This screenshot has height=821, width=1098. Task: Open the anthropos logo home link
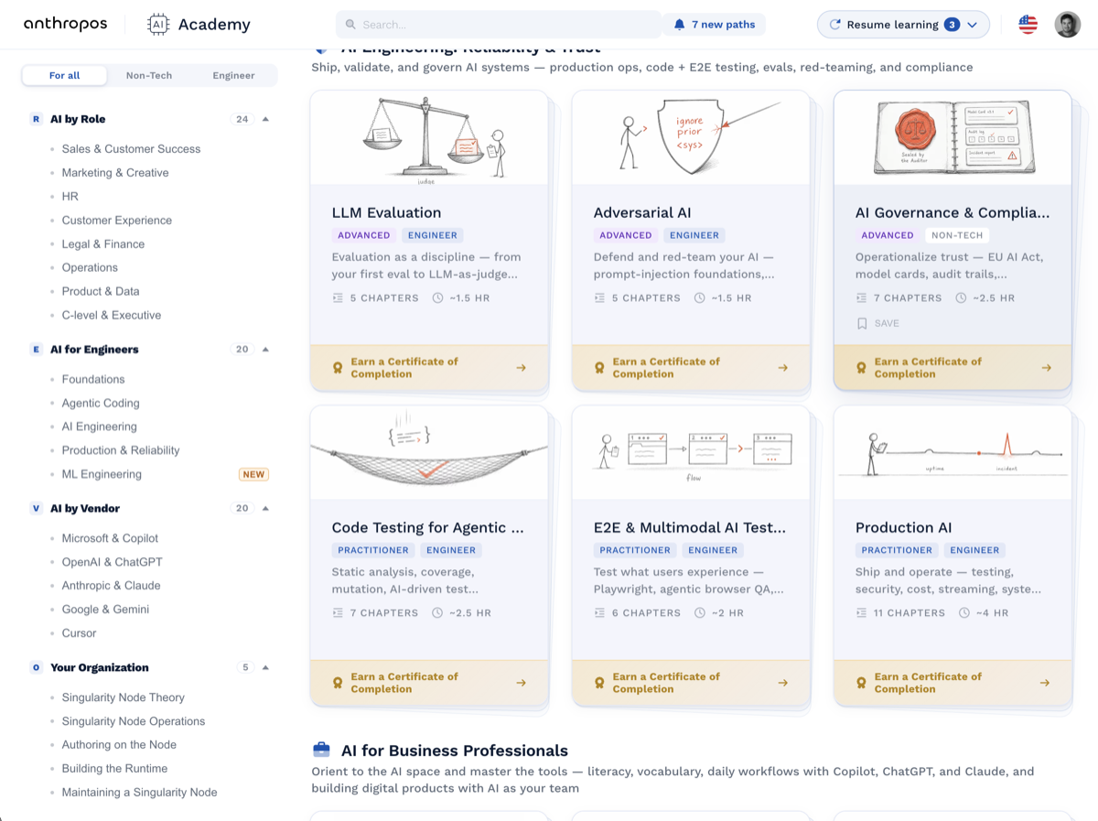pos(65,25)
